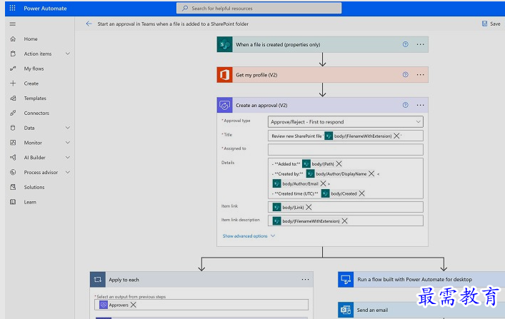Open help for Create an approval (V2)
The image size is (505, 319).
(x=405, y=105)
